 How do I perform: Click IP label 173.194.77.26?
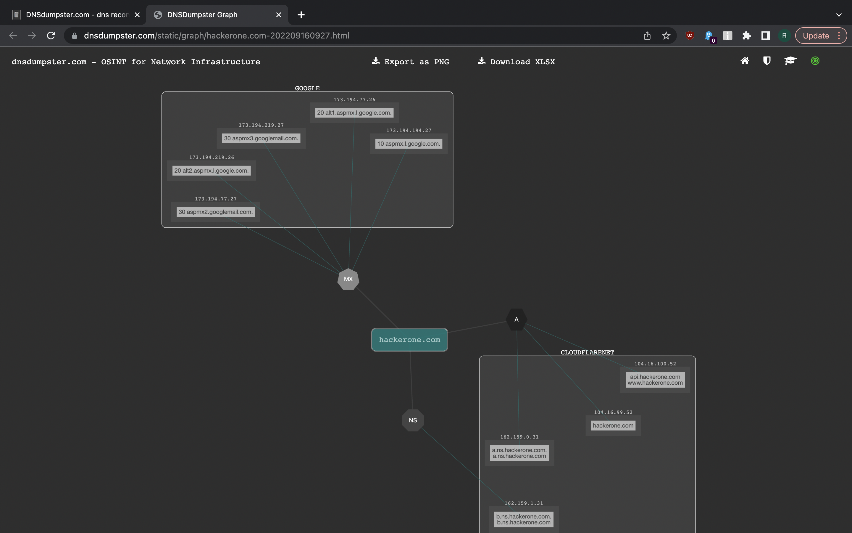point(354,100)
